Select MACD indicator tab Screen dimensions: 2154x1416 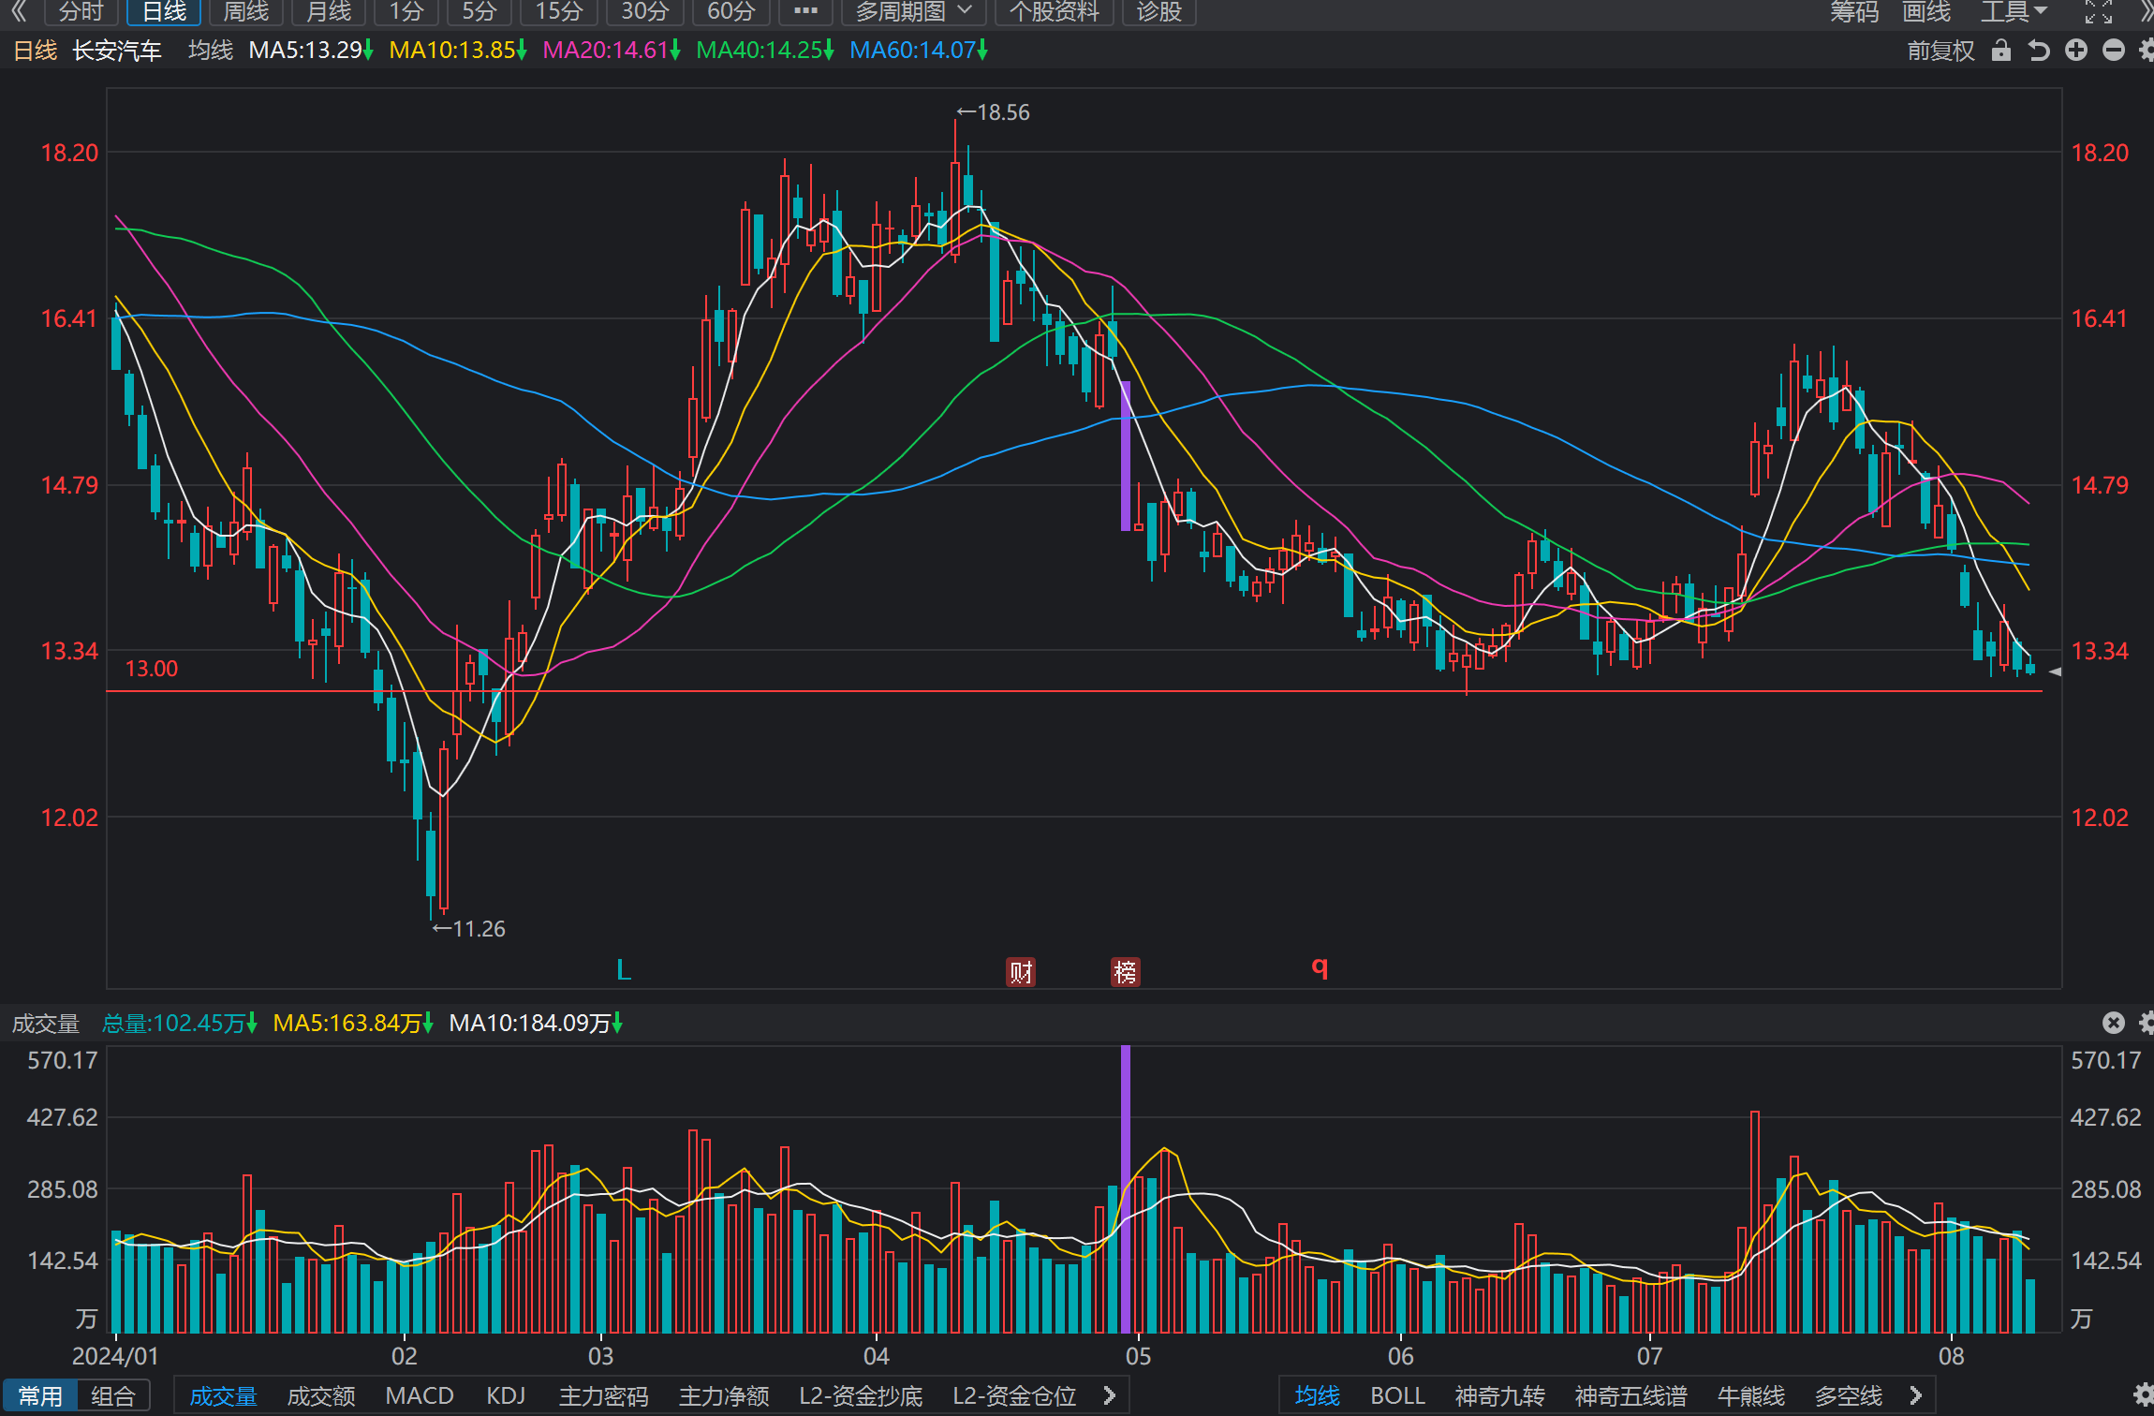420,1396
